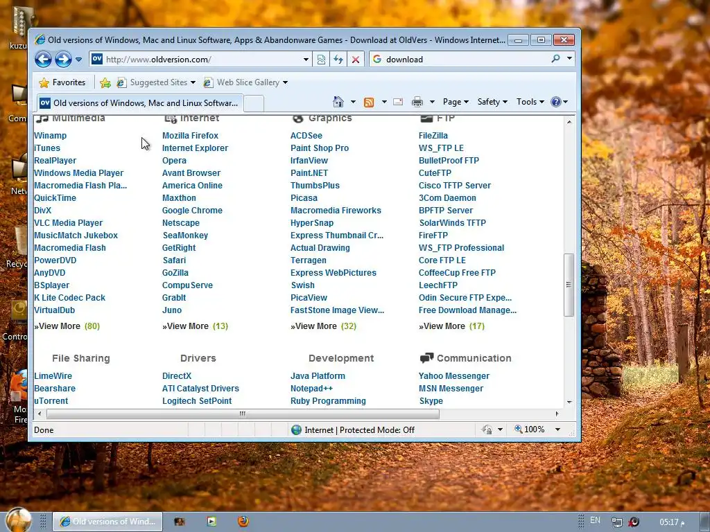Click the EN language indicator
The width and height of the screenshot is (710, 532).
595,520
